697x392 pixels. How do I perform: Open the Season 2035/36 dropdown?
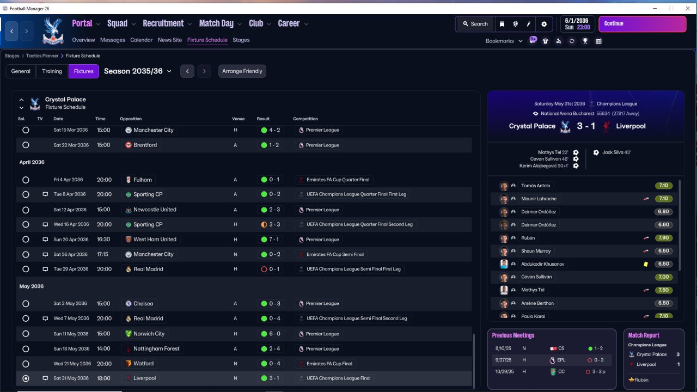click(x=138, y=71)
